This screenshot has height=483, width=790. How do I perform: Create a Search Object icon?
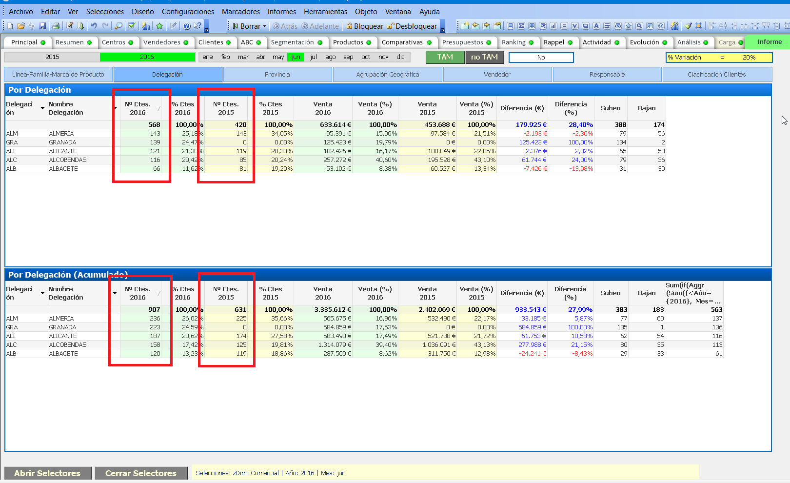[639, 26]
